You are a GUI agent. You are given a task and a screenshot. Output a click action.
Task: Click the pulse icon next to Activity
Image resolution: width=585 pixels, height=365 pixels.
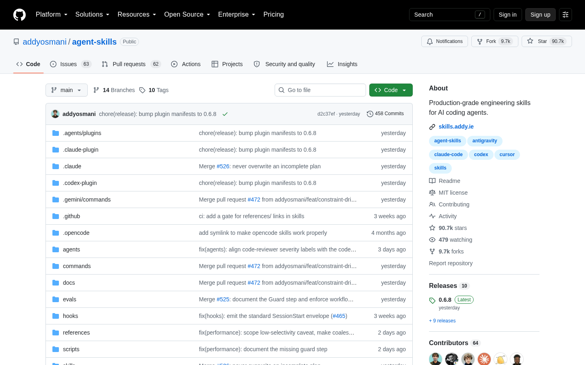point(432,216)
